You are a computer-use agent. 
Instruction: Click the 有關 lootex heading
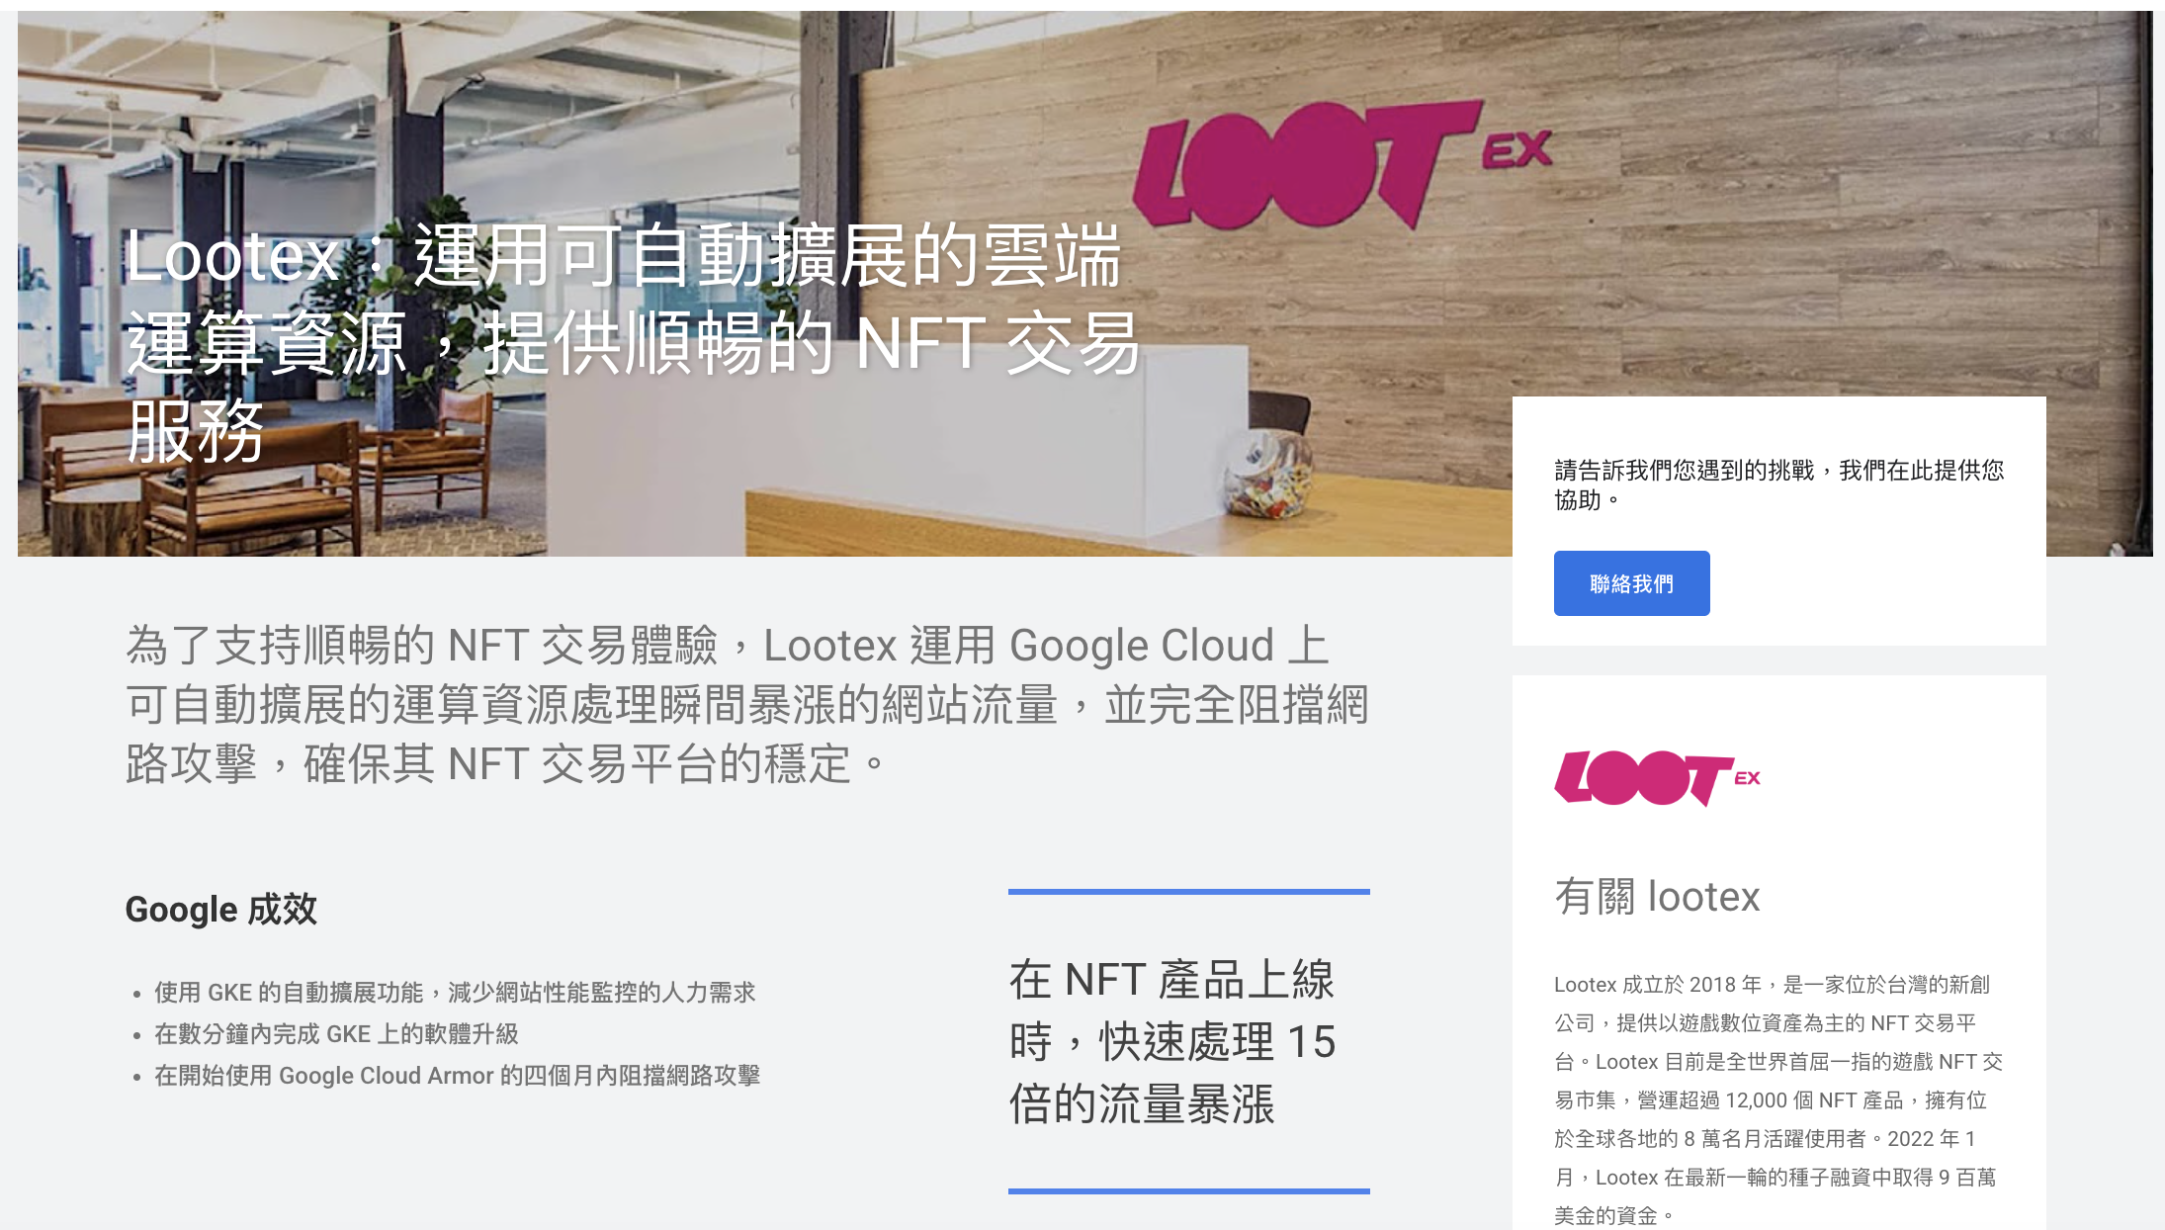click(x=1657, y=897)
